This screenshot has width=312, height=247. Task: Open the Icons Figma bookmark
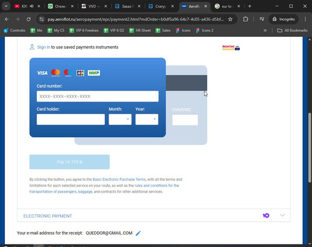[x=183, y=31]
